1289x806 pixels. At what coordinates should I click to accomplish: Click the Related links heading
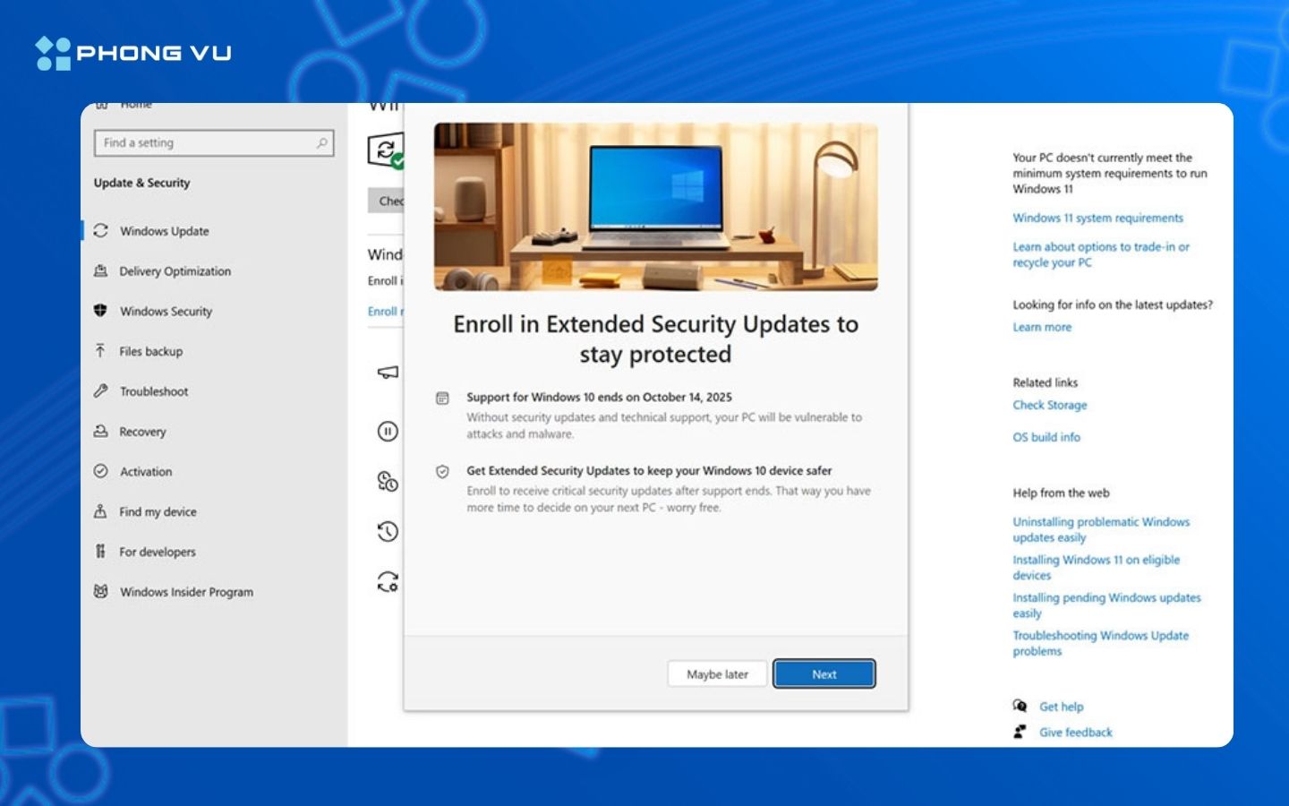1045,383
